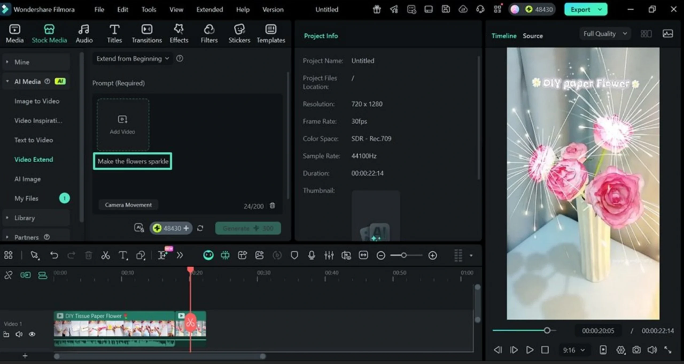
Task: Click the Text tool in timeline toolbar
Action: point(123,255)
